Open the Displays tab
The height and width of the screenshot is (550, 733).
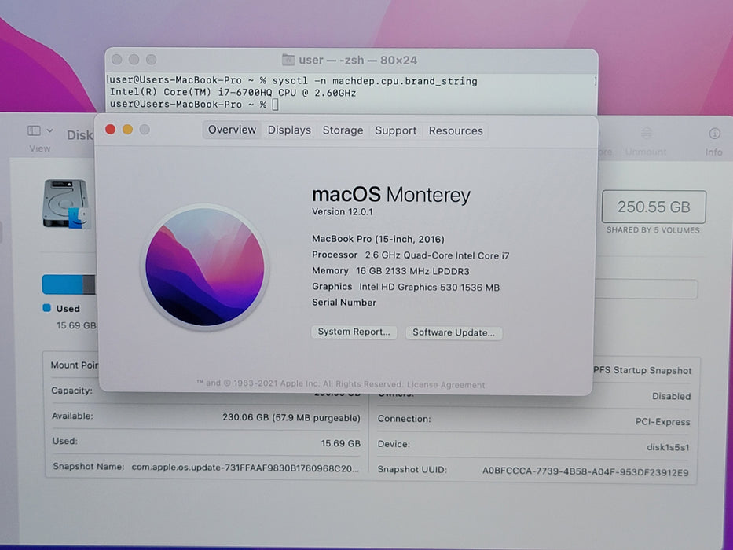click(289, 130)
